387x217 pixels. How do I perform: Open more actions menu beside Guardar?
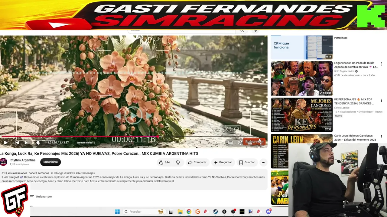(263, 162)
